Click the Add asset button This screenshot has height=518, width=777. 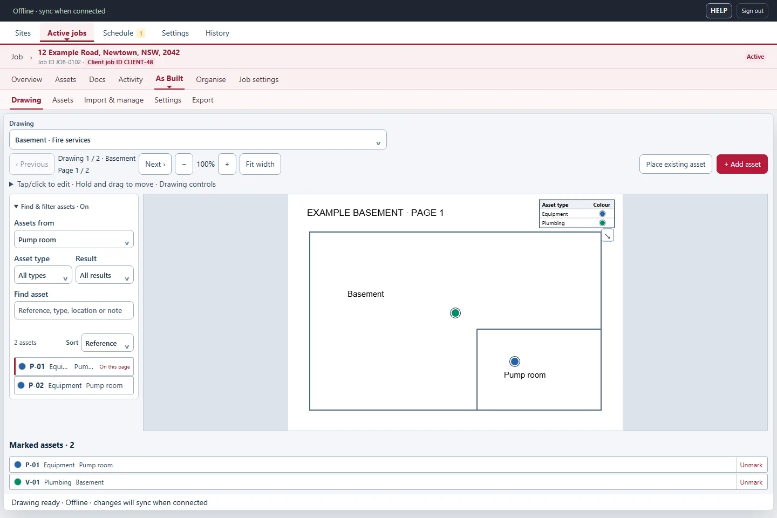[742, 164]
